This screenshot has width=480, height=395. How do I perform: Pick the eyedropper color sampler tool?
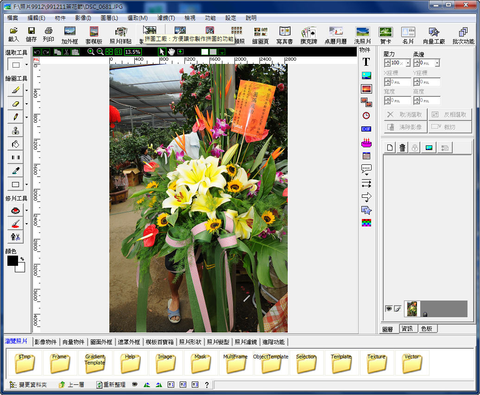(15, 171)
